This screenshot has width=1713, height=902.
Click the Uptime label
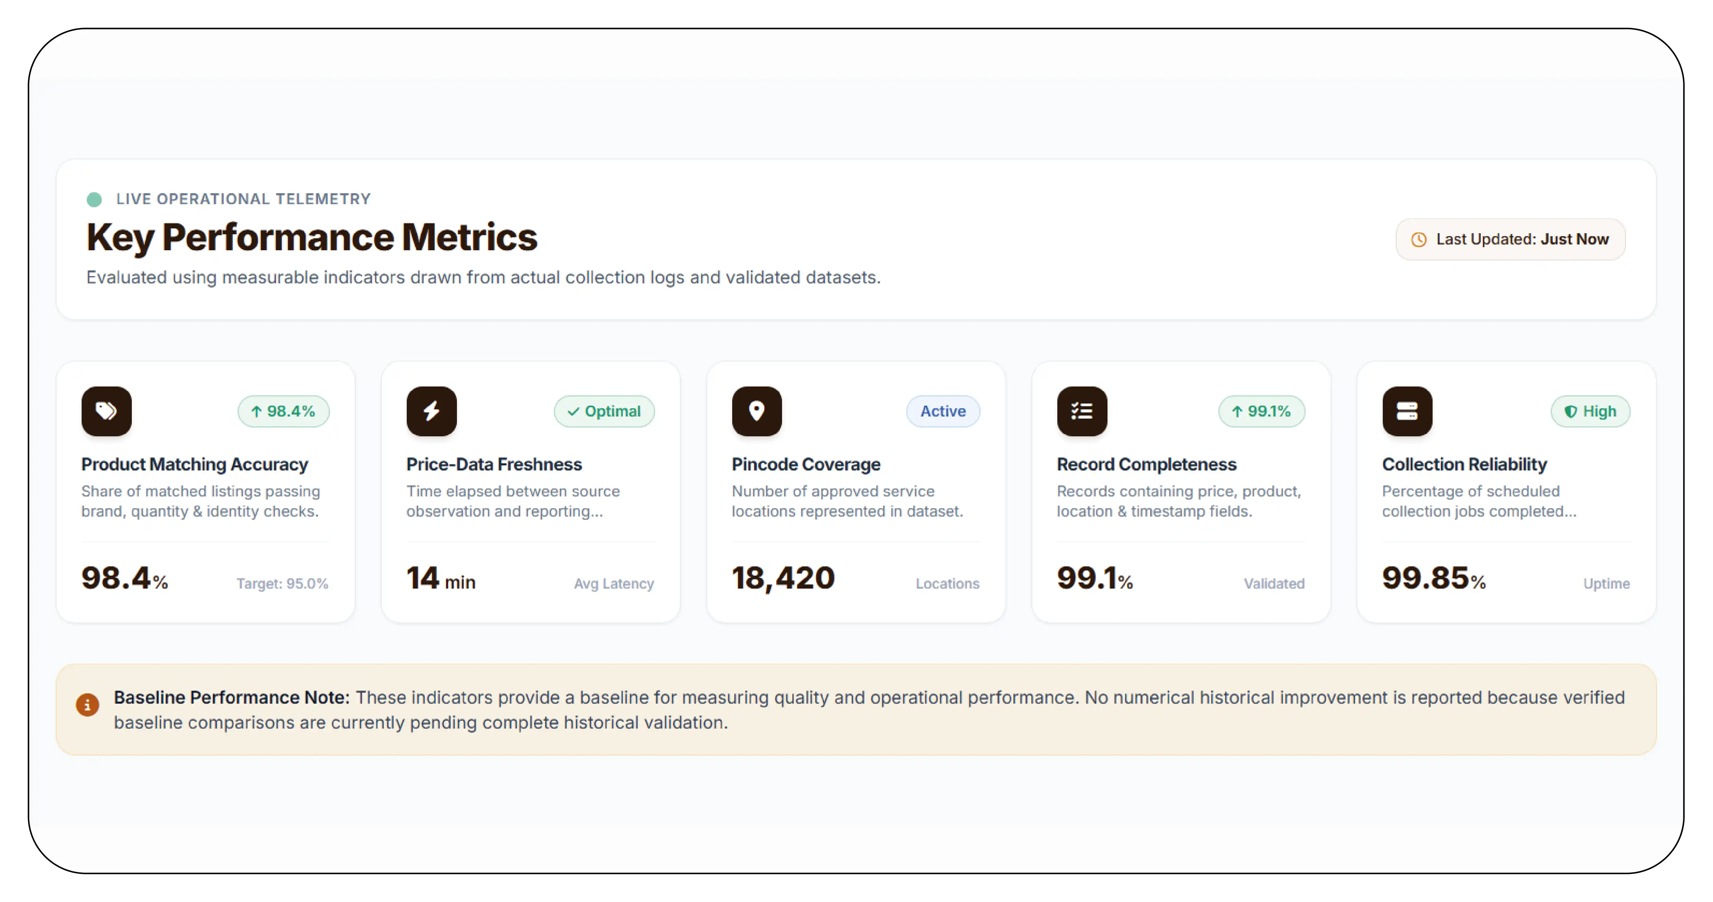click(1606, 583)
